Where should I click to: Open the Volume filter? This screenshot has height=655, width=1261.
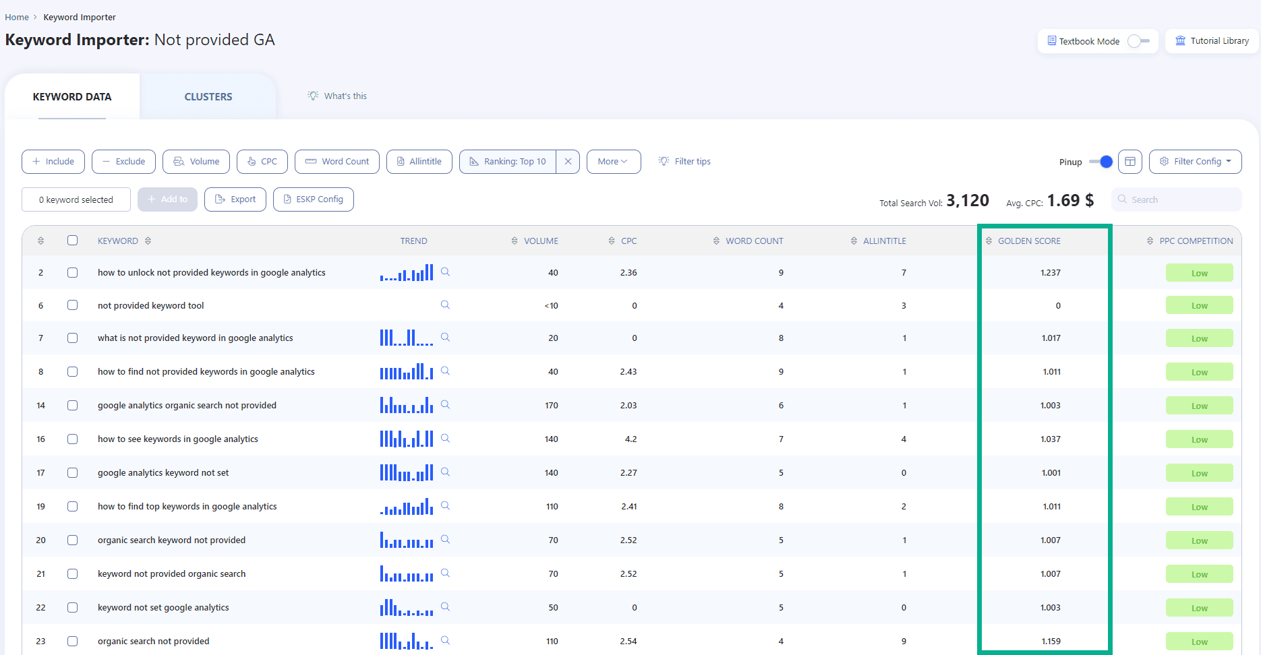pyautogui.click(x=196, y=162)
